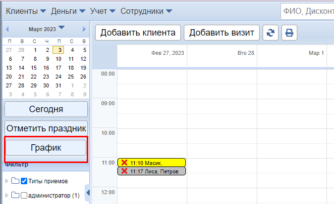Jump to today with Сегодня button

pos(46,109)
